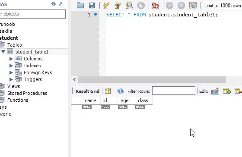
Task: Click the editor horizontal scrollbar thumb
Action: click(152, 80)
